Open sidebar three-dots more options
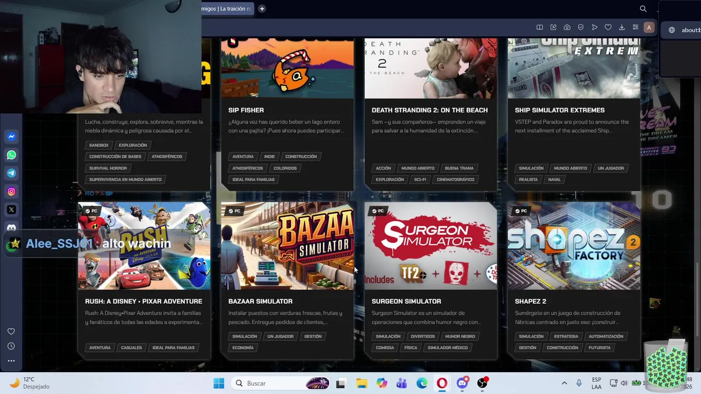701x394 pixels. (x=11, y=361)
